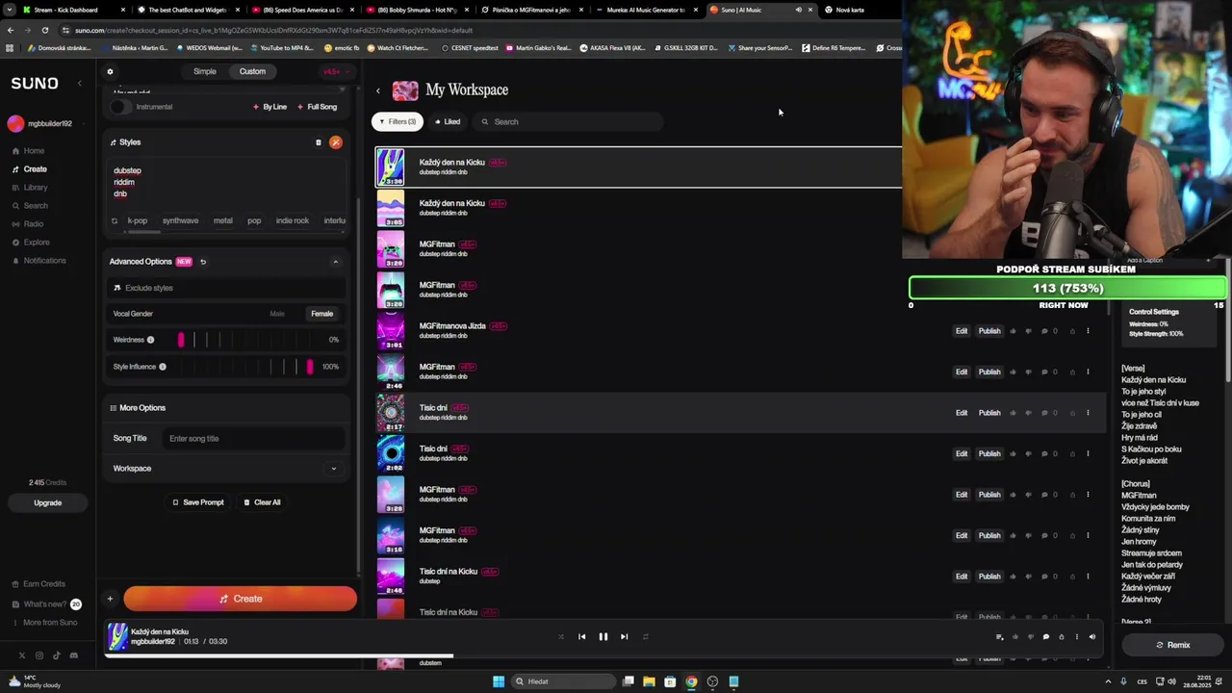The height and width of the screenshot is (693, 1232).
Task: Click Clear All
Action: (262, 502)
